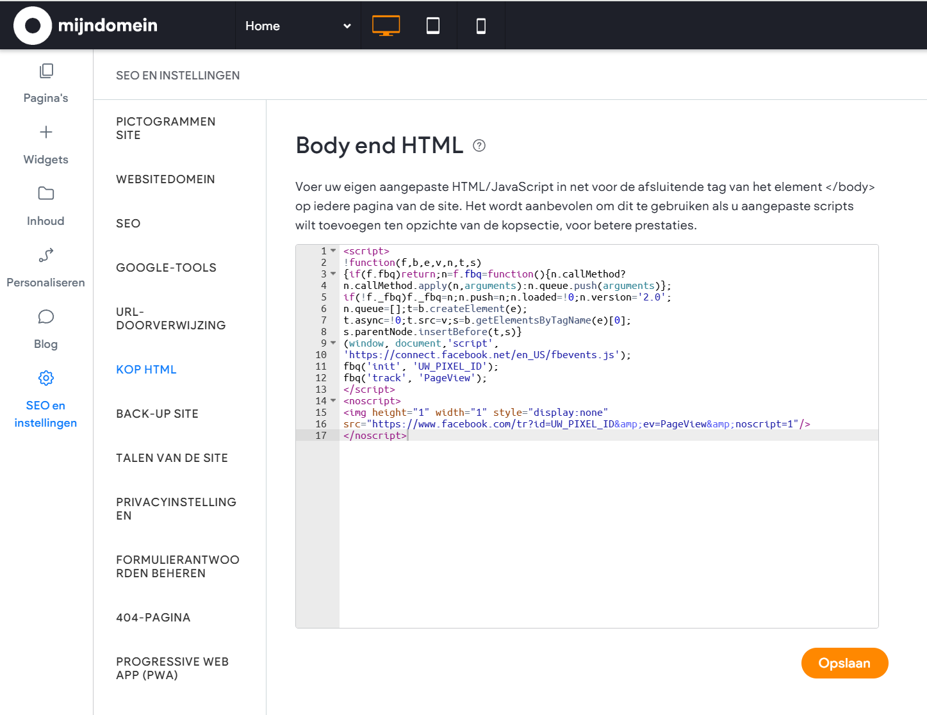Open SEO en instellingen gear icon
This screenshot has height=715, width=927.
[x=46, y=378]
